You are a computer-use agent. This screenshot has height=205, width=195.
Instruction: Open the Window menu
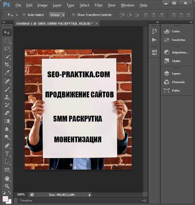(x=127, y=5)
